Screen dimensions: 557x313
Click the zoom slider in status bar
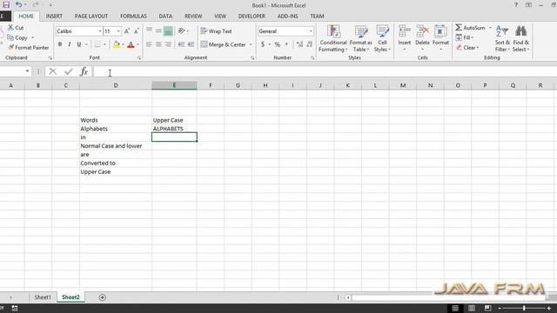(524, 309)
